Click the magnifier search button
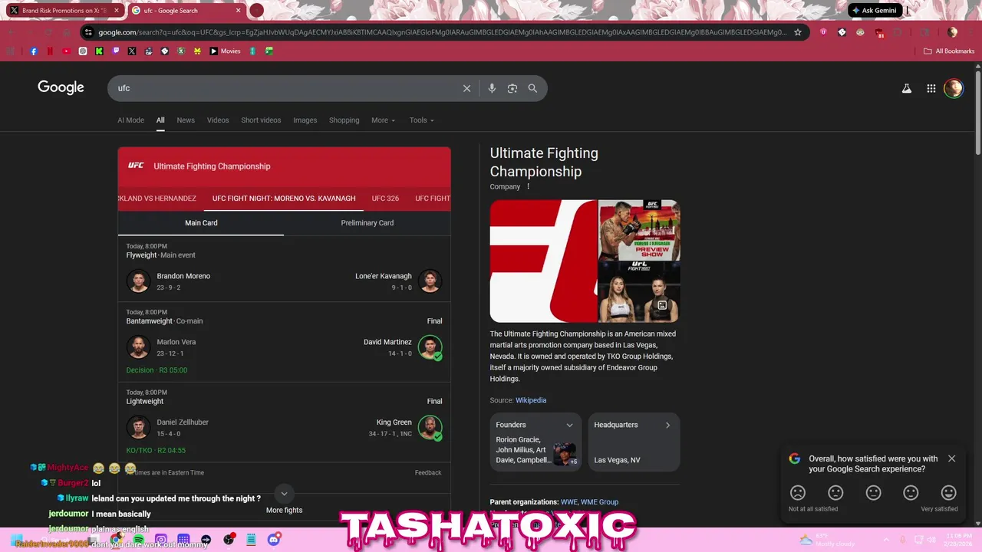Screen dimensions: 982x552 tap(532, 88)
